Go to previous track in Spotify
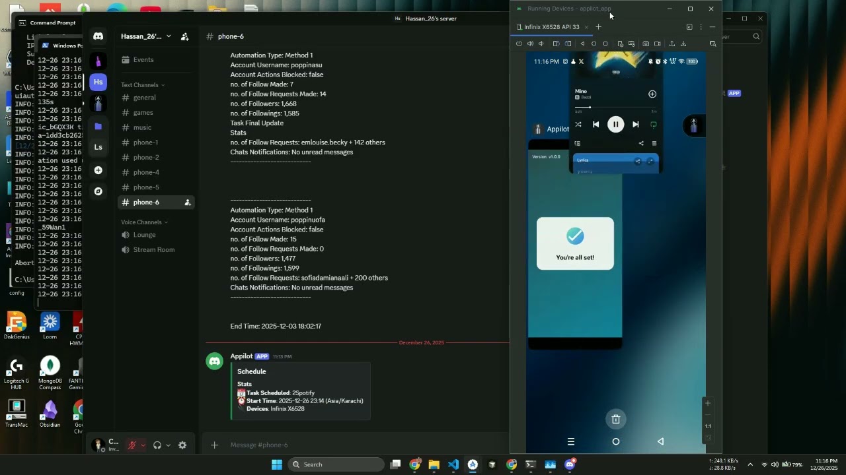 pos(596,124)
